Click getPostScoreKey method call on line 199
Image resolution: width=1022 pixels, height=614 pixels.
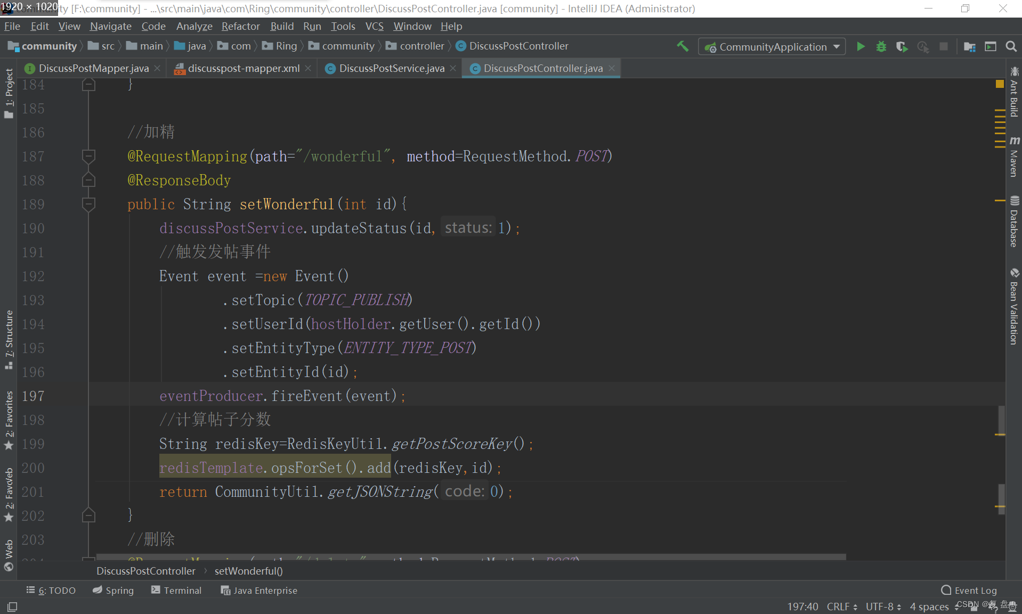452,444
